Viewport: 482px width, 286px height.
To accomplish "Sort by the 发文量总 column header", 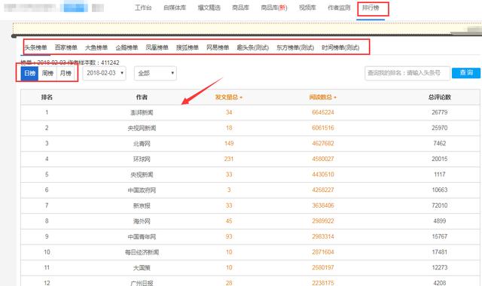I will pos(229,97).
